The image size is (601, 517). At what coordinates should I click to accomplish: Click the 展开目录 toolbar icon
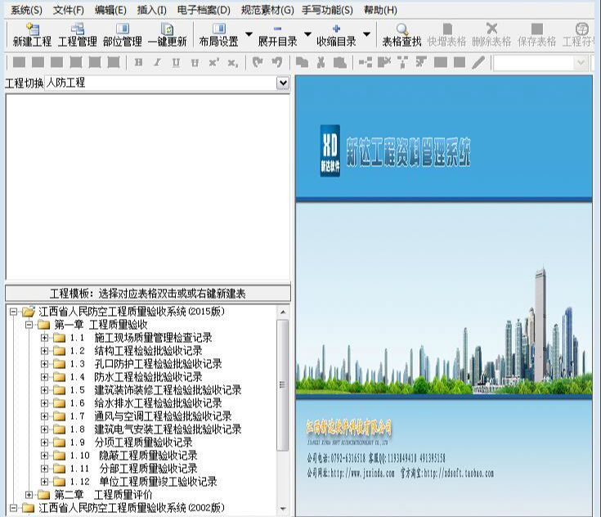coord(277,34)
